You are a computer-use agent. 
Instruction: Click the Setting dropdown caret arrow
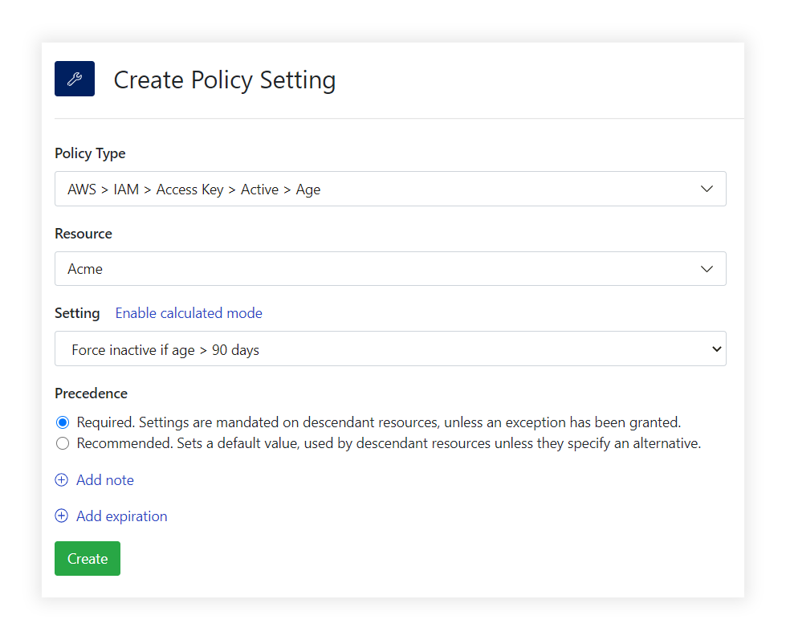point(717,349)
